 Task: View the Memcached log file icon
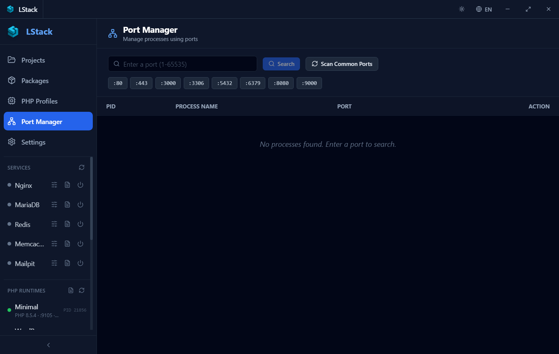pos(67,244)
